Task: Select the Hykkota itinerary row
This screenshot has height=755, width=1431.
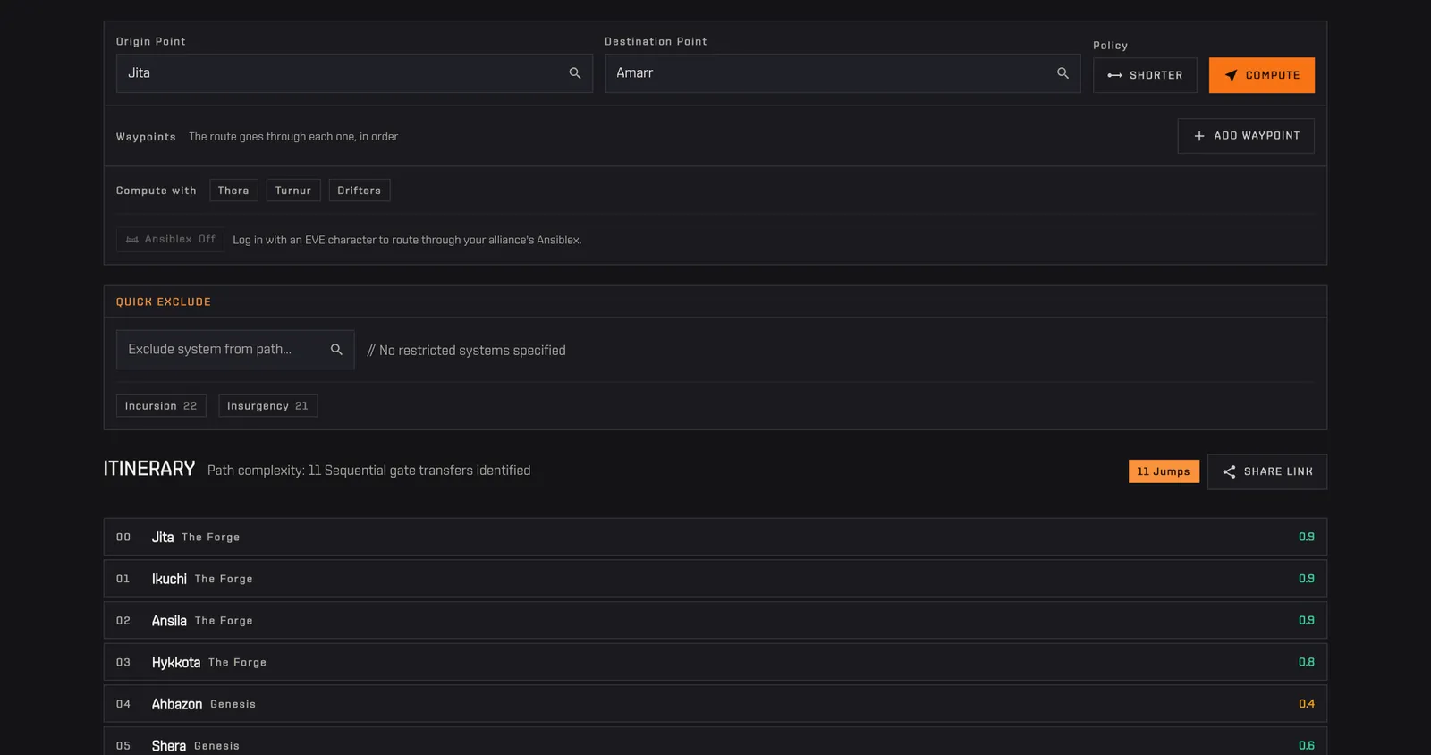Action: tap(715, 662)
